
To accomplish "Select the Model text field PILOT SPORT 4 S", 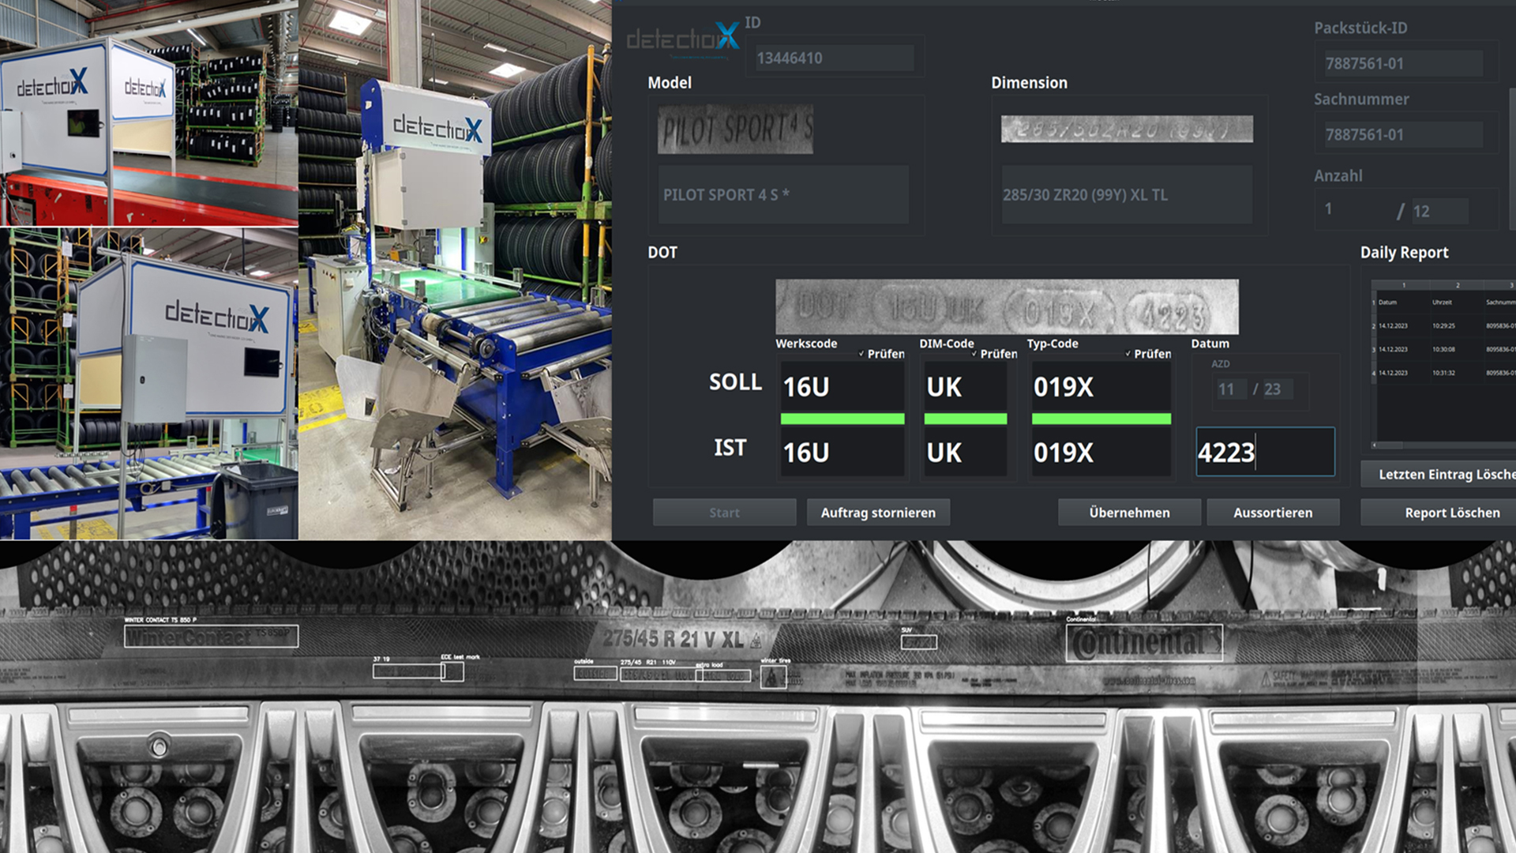I will click(x=782, y=194).
